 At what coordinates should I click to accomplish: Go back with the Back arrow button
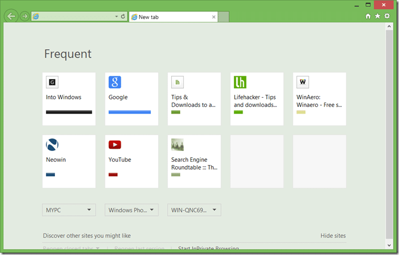point(11,16)
